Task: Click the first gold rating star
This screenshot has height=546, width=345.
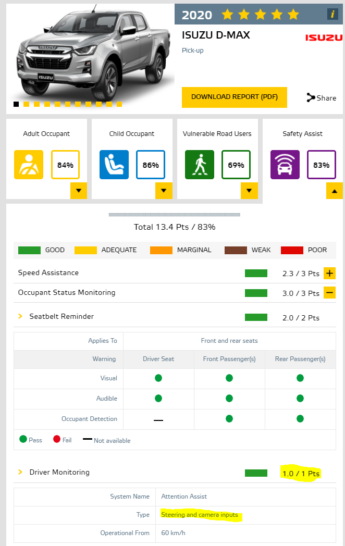Action: [227, 14]
